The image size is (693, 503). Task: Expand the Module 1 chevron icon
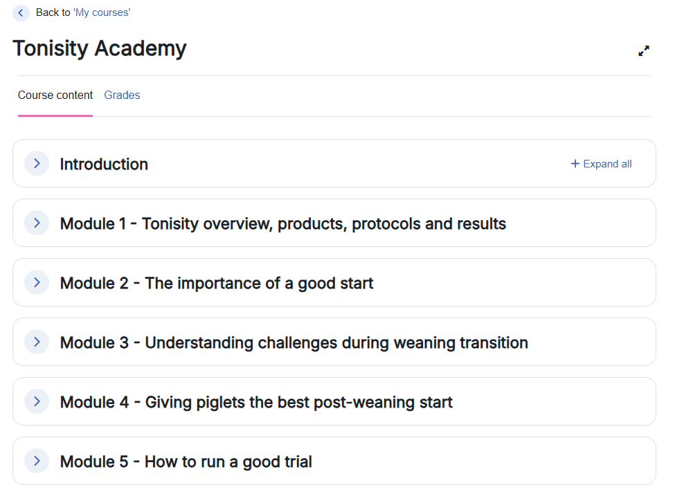pos(37,223)
